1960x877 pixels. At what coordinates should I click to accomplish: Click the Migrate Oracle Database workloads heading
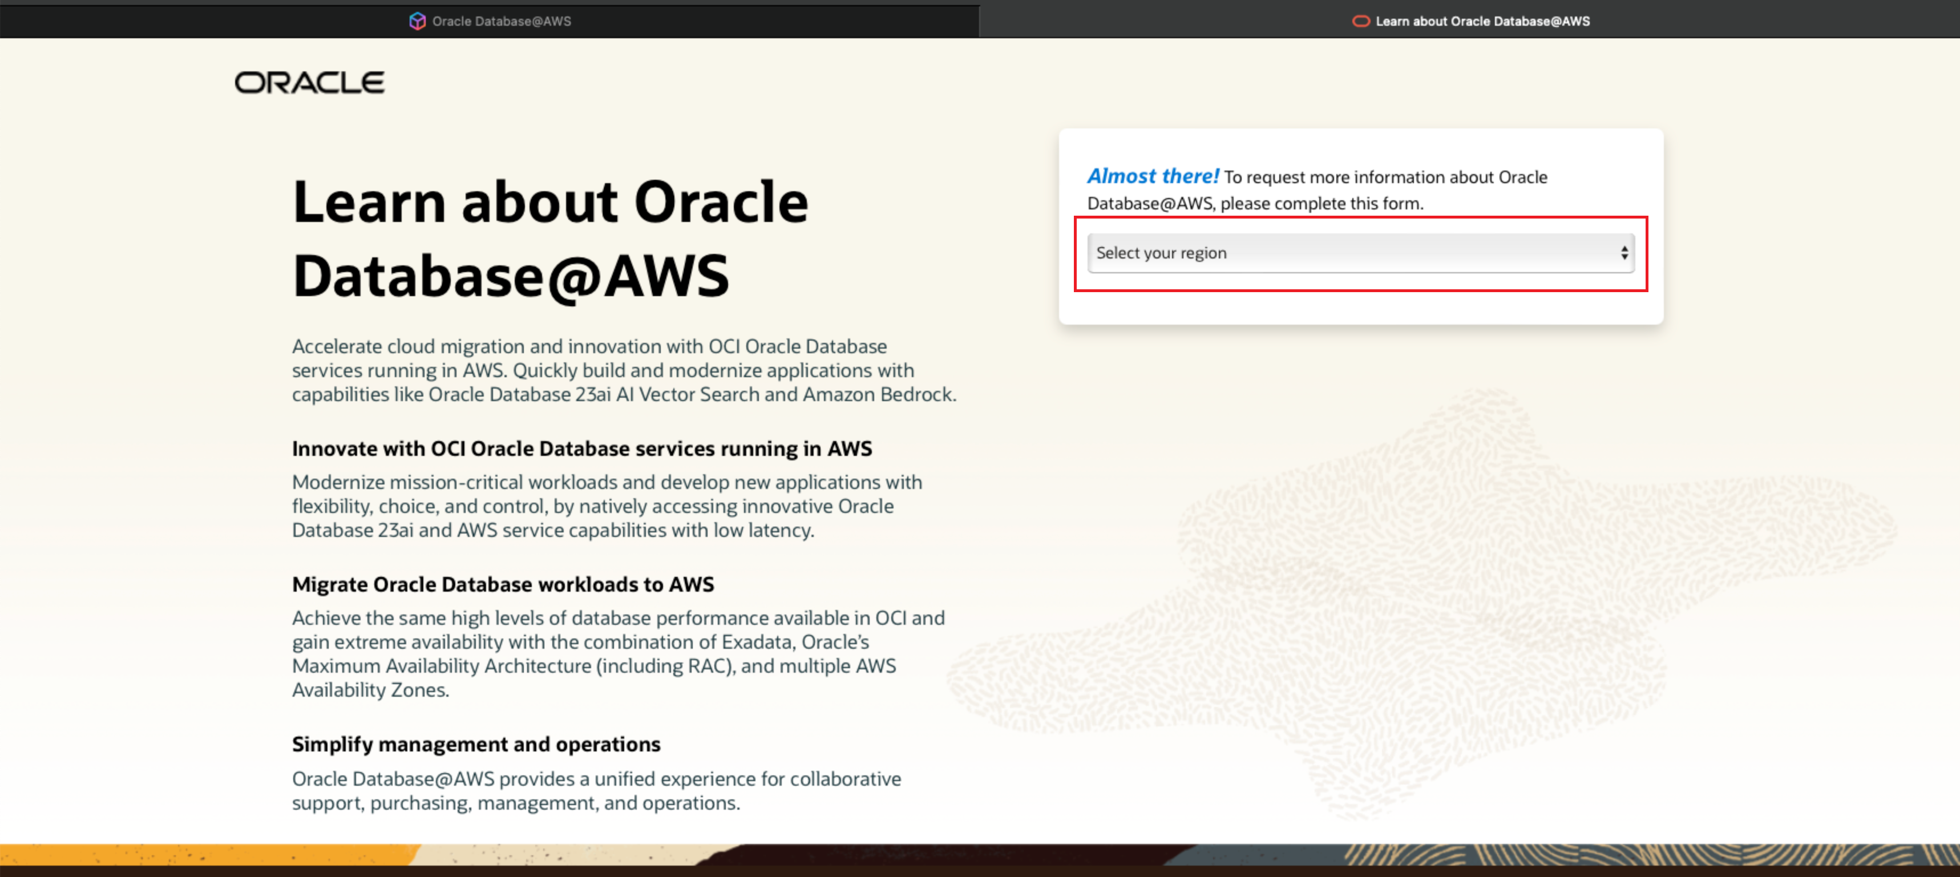[x=503, y=584]
